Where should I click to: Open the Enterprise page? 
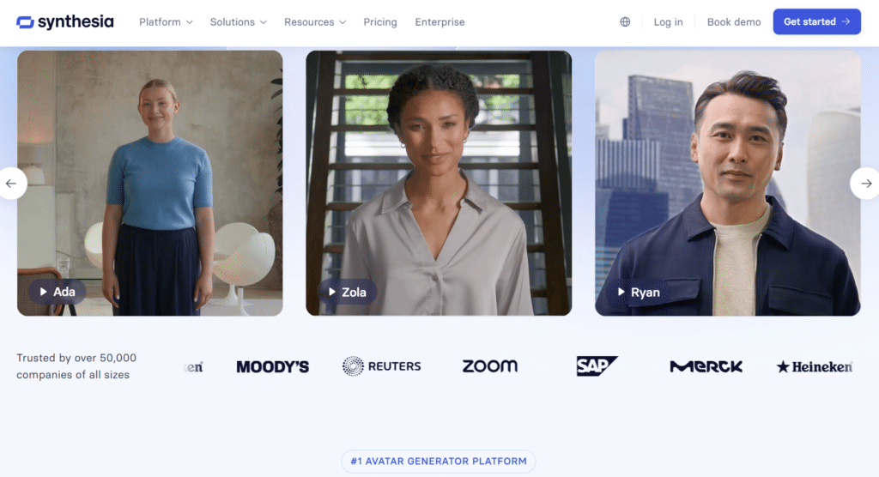(x=440, y=21)
